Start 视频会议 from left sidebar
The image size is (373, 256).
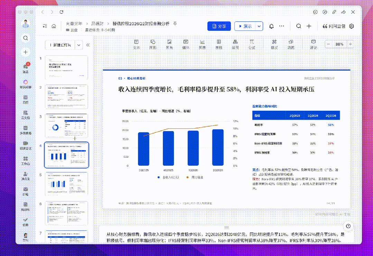tap(26, 145)
